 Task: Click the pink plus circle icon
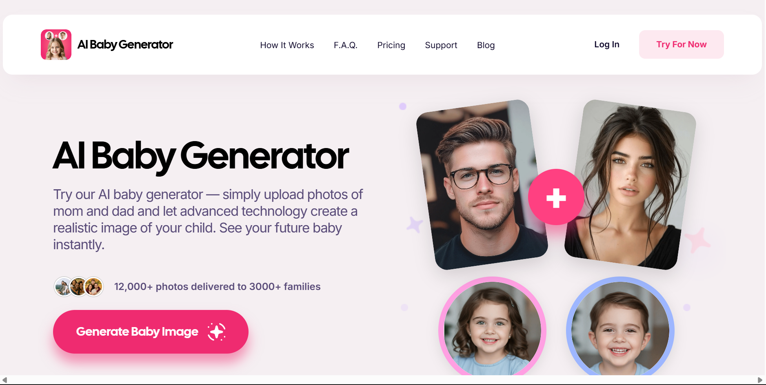point(556,197)
